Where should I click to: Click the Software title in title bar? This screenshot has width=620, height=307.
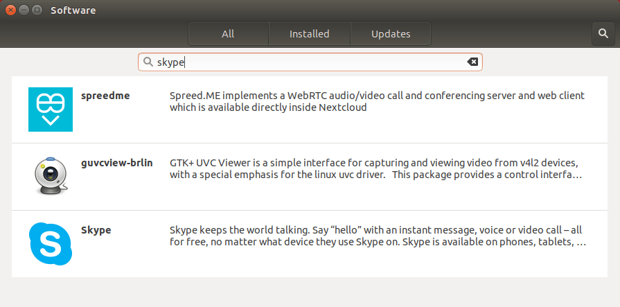click(73, 10)
